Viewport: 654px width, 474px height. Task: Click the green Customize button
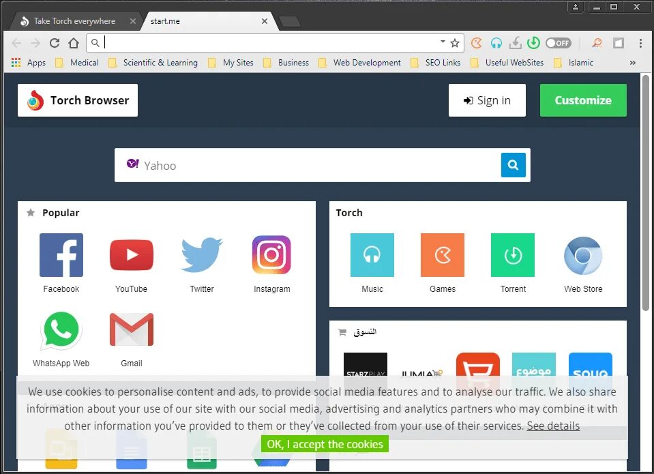(583, 100)
